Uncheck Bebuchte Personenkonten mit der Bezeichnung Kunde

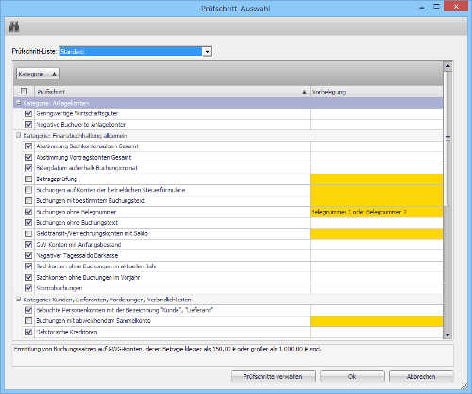(x=28, y=310)
